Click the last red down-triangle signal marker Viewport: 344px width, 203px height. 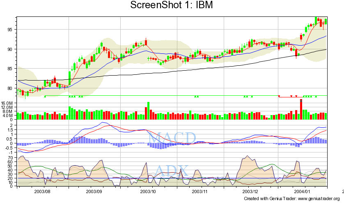296,97
